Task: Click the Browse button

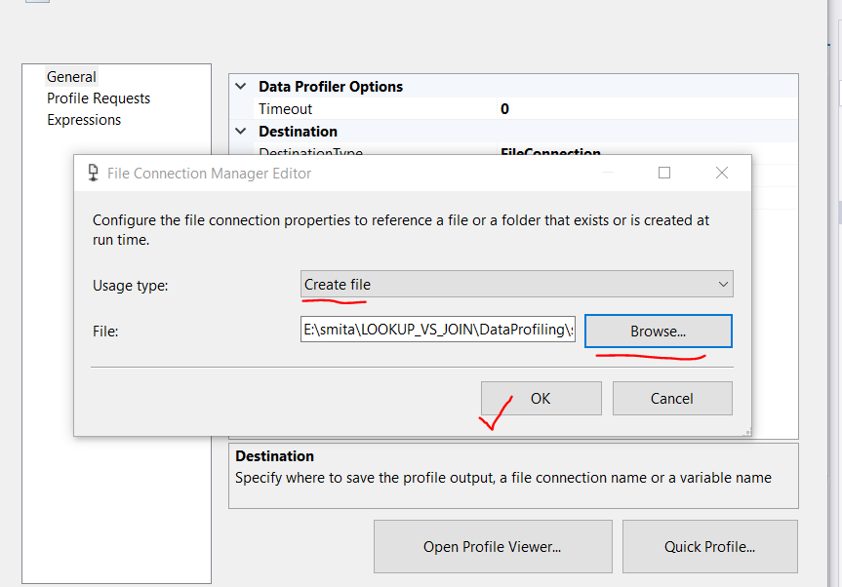Action: click(x=658, y=331)
